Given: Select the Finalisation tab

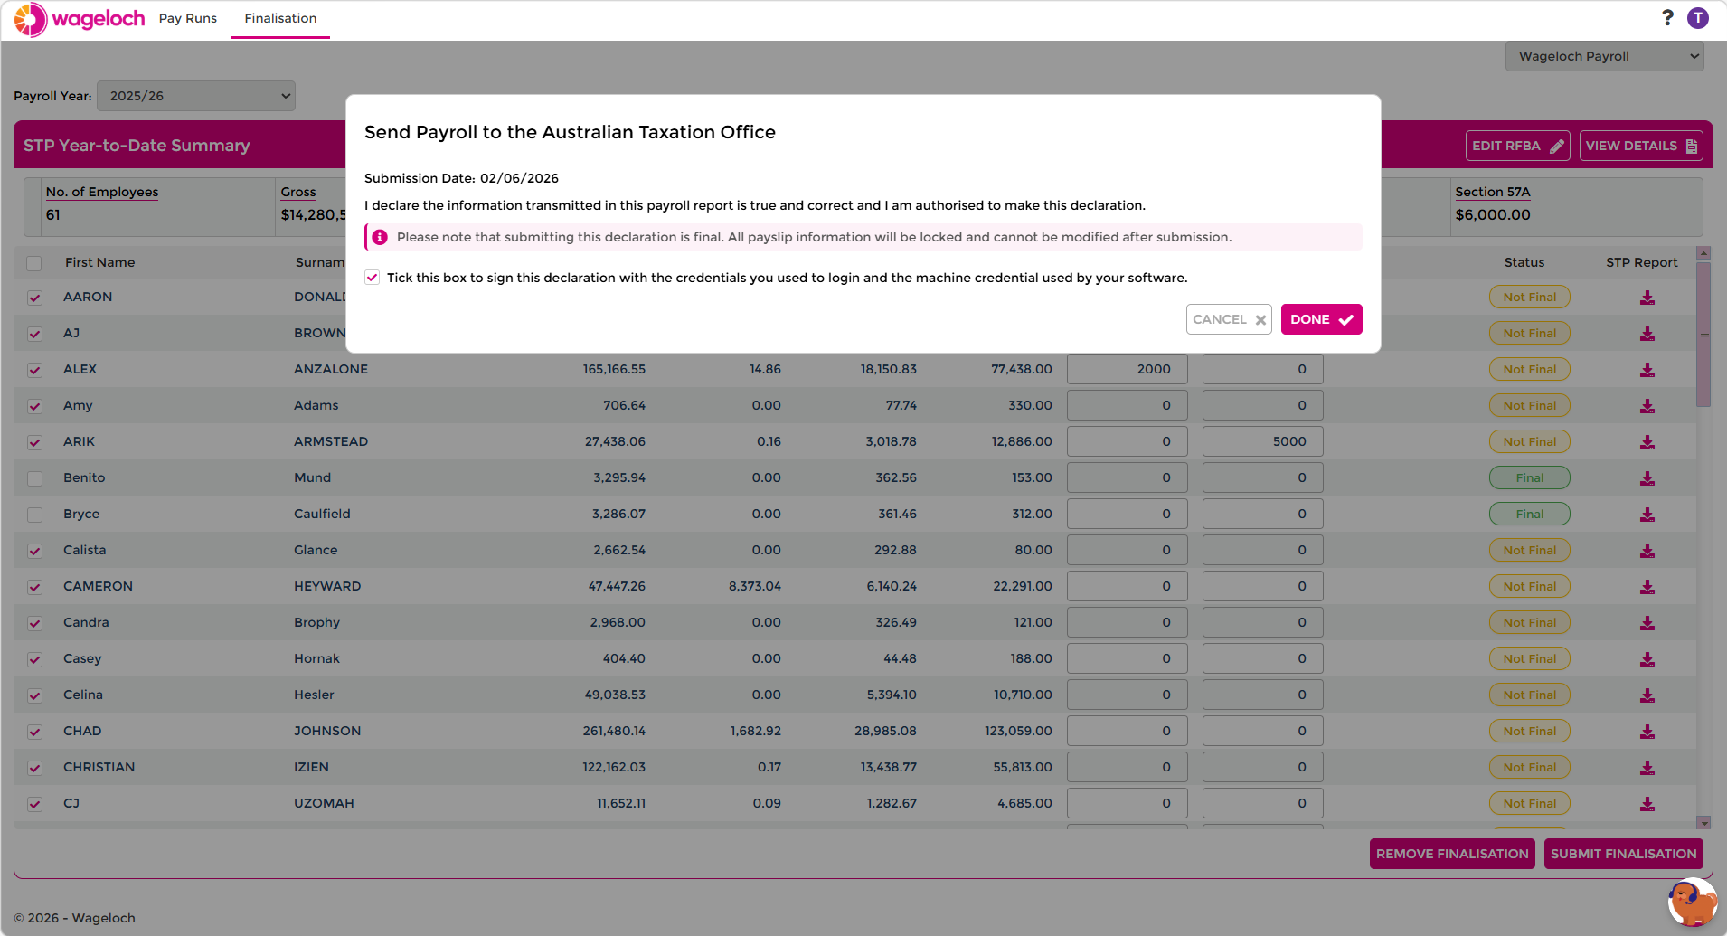Looking at the screenshot, I should [280, 18].
